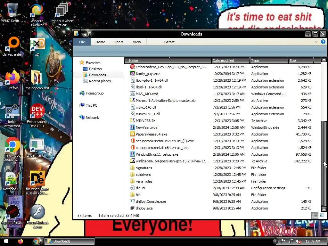This screenshot has height=246, width=328.
Task: Open the Home ribbon tab
Action: (100, 42)
